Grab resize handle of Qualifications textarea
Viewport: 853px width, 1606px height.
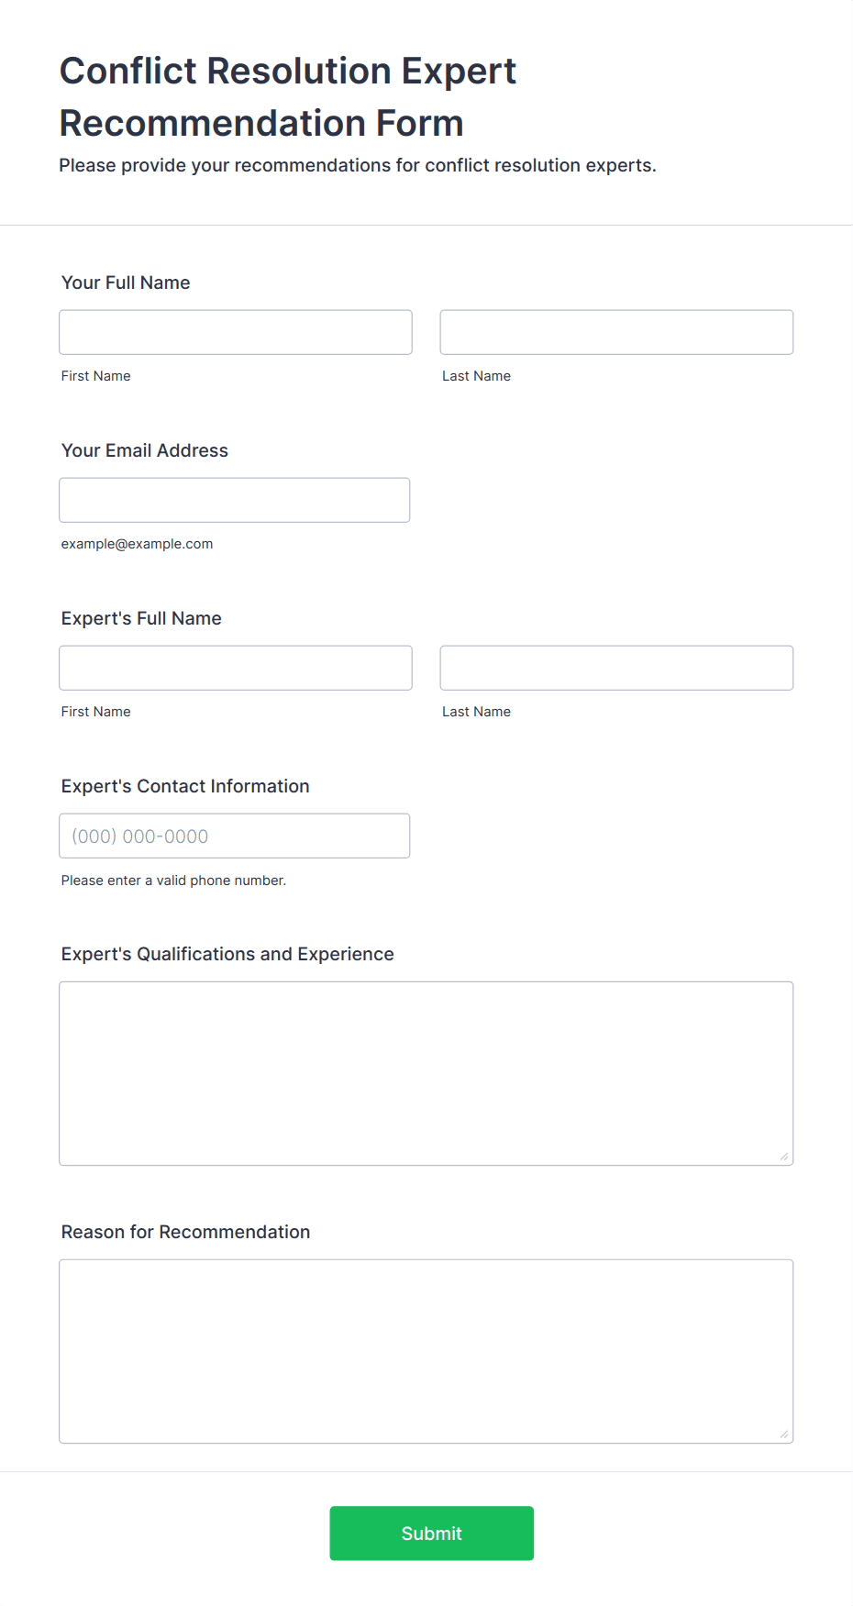point(784,1157)
